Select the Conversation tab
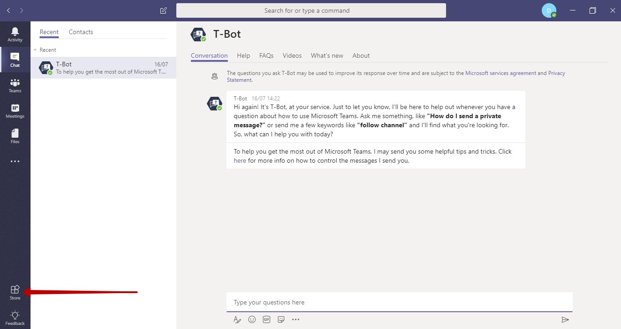Image resolution: width=621 pixels, height=329 pixels. pyautogui.click(x=209, y=55)
